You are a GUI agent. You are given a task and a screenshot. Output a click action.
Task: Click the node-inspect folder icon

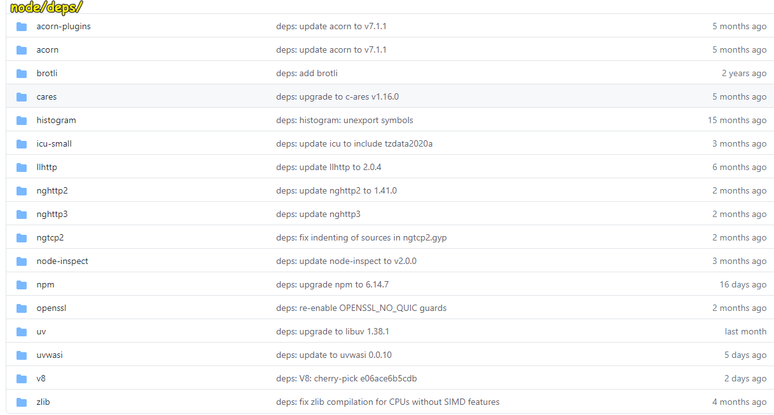[22, 261]
